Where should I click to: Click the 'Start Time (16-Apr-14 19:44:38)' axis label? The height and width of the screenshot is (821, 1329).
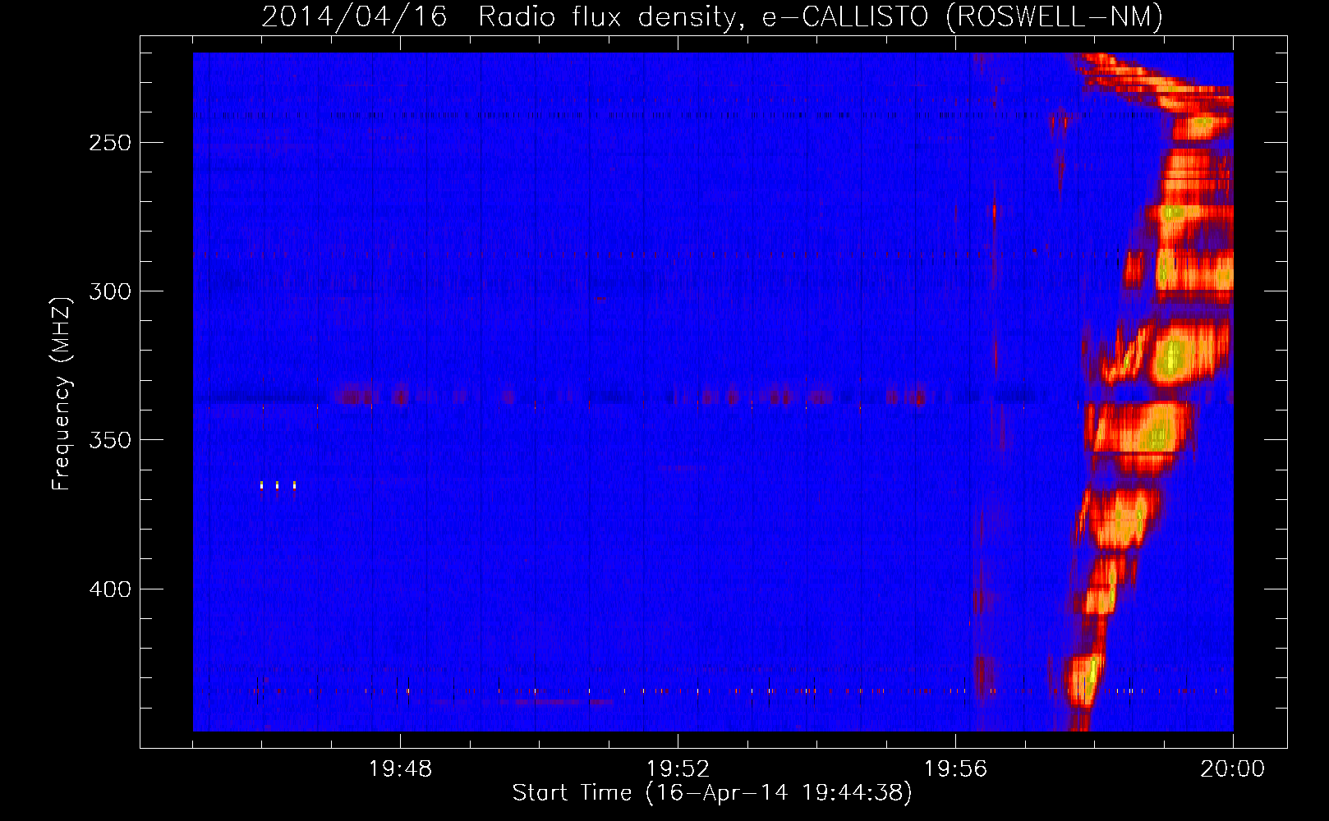(x=712, y=793)
